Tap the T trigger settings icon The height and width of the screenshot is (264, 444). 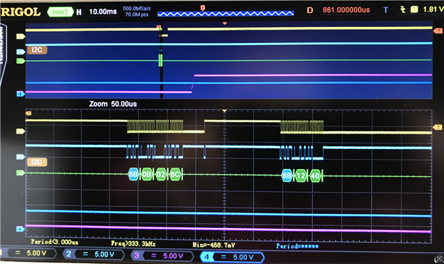tap(386, 10)
